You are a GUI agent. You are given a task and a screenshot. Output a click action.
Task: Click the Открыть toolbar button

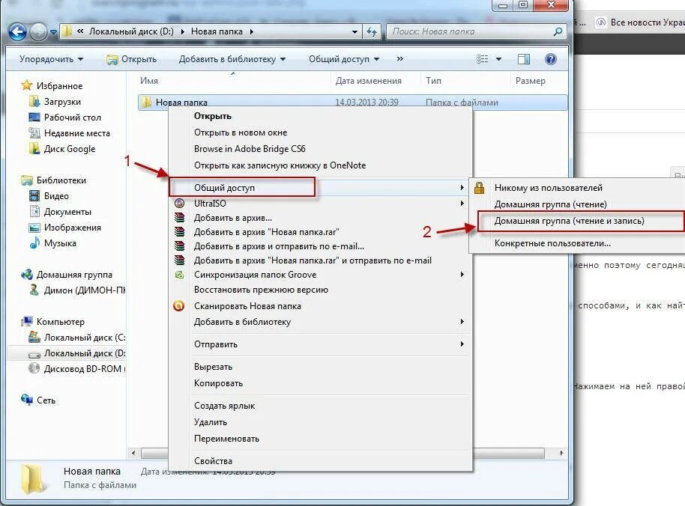131,59
